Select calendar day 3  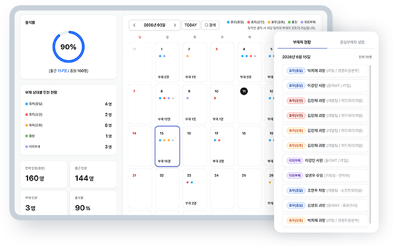pos(222,62)
